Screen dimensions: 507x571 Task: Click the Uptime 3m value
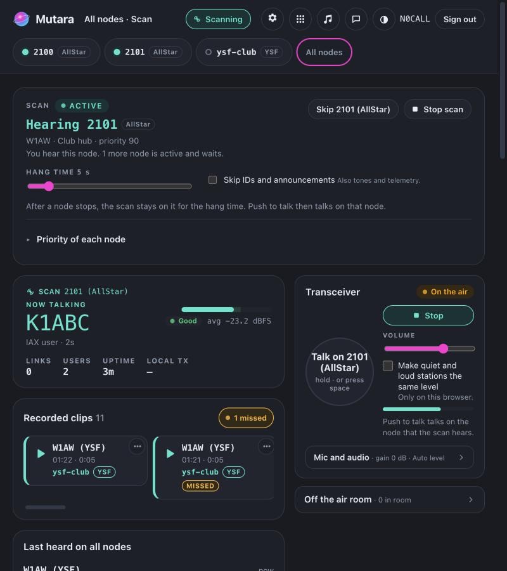(x=108, y=372)
